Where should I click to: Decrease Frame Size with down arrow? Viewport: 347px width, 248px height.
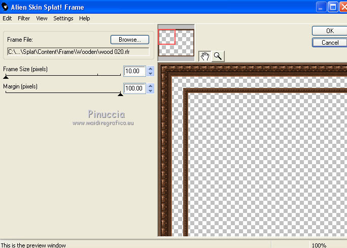point(151,74)
